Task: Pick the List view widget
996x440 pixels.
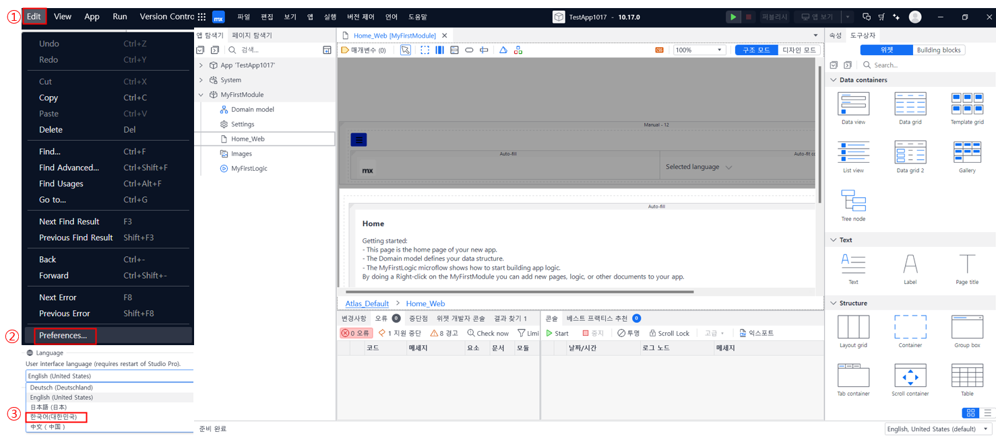Action: click(853, 157)
